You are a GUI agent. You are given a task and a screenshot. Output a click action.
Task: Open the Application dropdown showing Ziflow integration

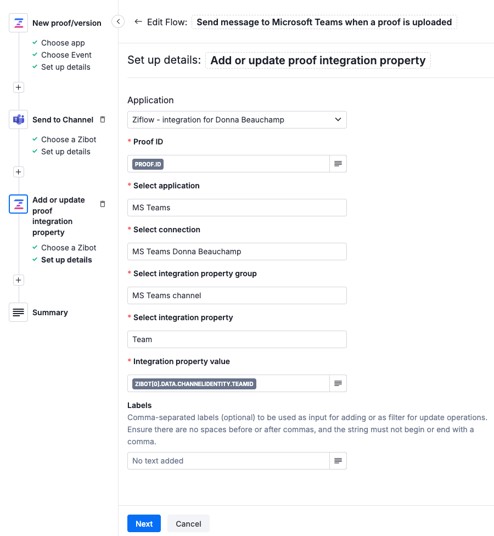[x=237, y=119]
